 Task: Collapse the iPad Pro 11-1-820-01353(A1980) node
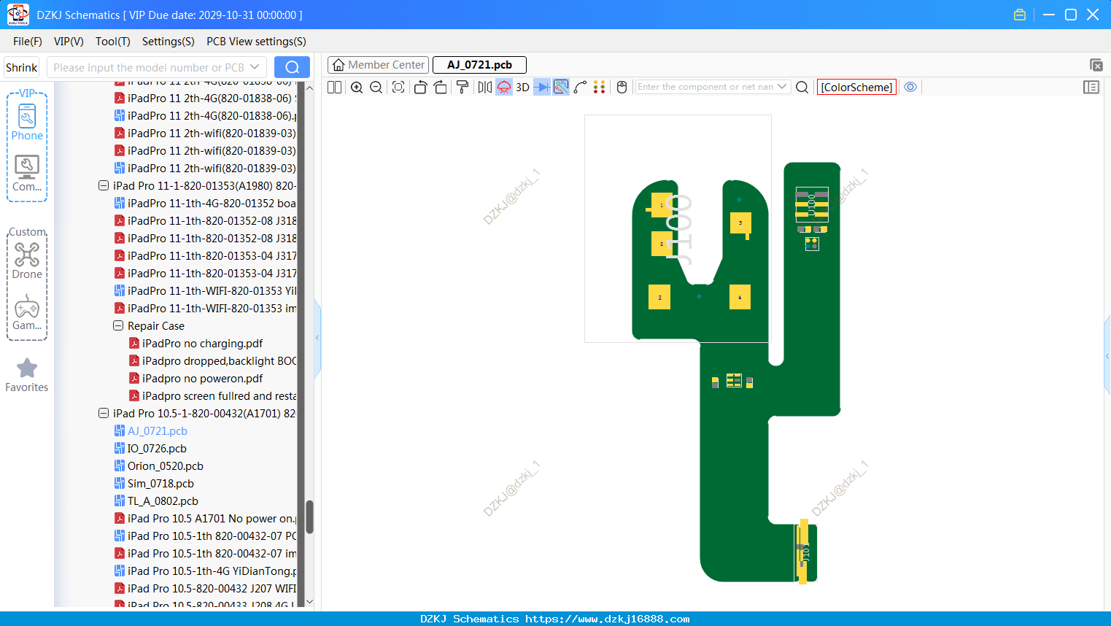(x=104, y=185)
